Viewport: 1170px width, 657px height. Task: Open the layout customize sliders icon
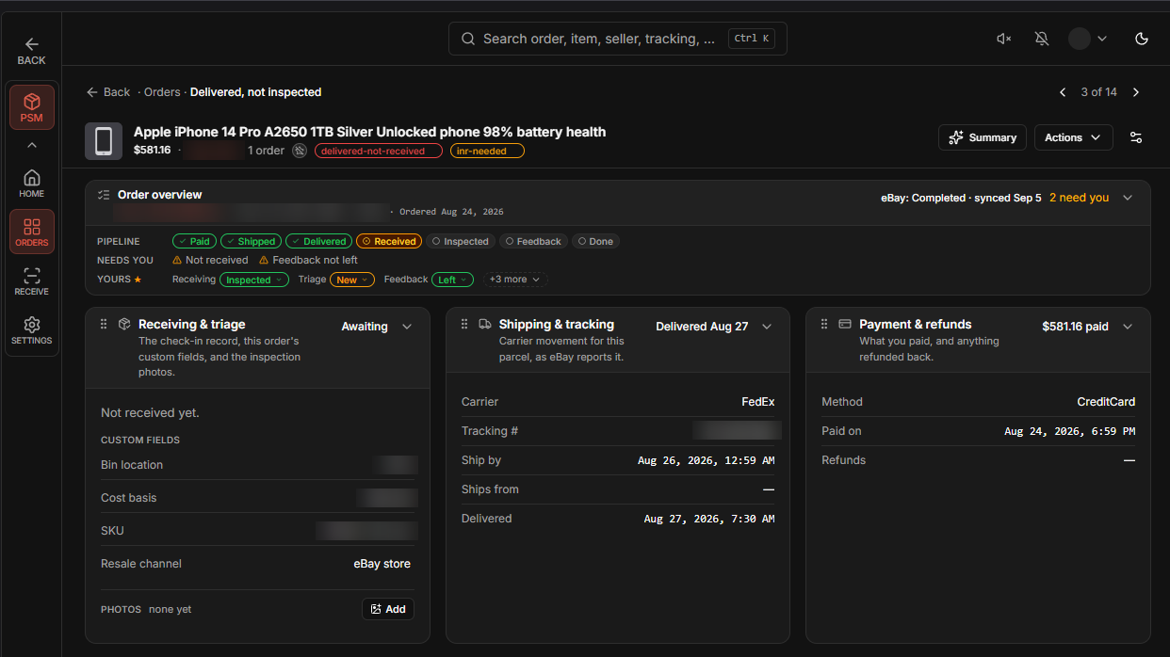pyautogui.click(x=1136, y=137)
